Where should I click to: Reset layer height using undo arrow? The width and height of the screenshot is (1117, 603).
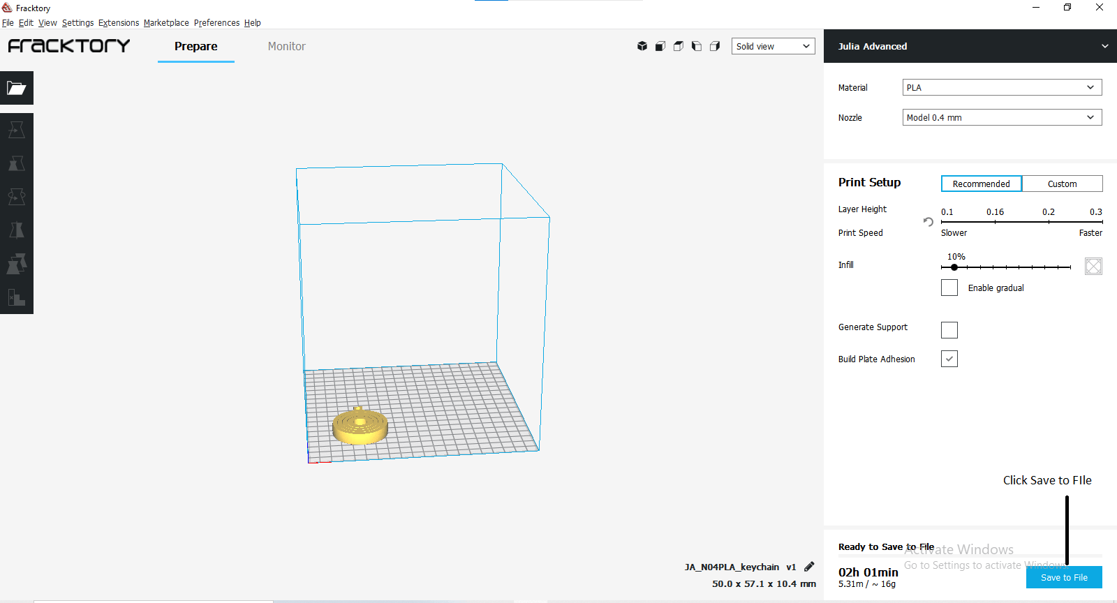(x=929, y=221)
